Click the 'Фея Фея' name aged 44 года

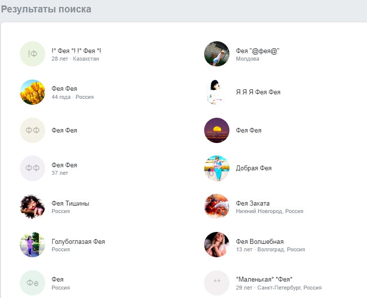pos(65,89)
